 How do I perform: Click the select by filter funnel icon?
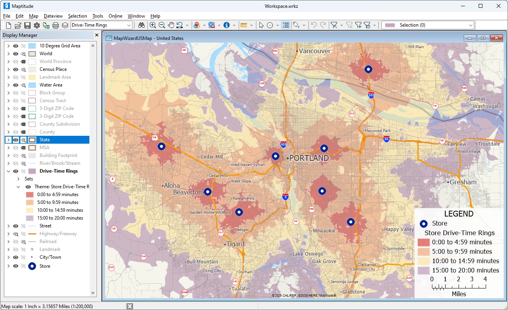pos(334,25)
